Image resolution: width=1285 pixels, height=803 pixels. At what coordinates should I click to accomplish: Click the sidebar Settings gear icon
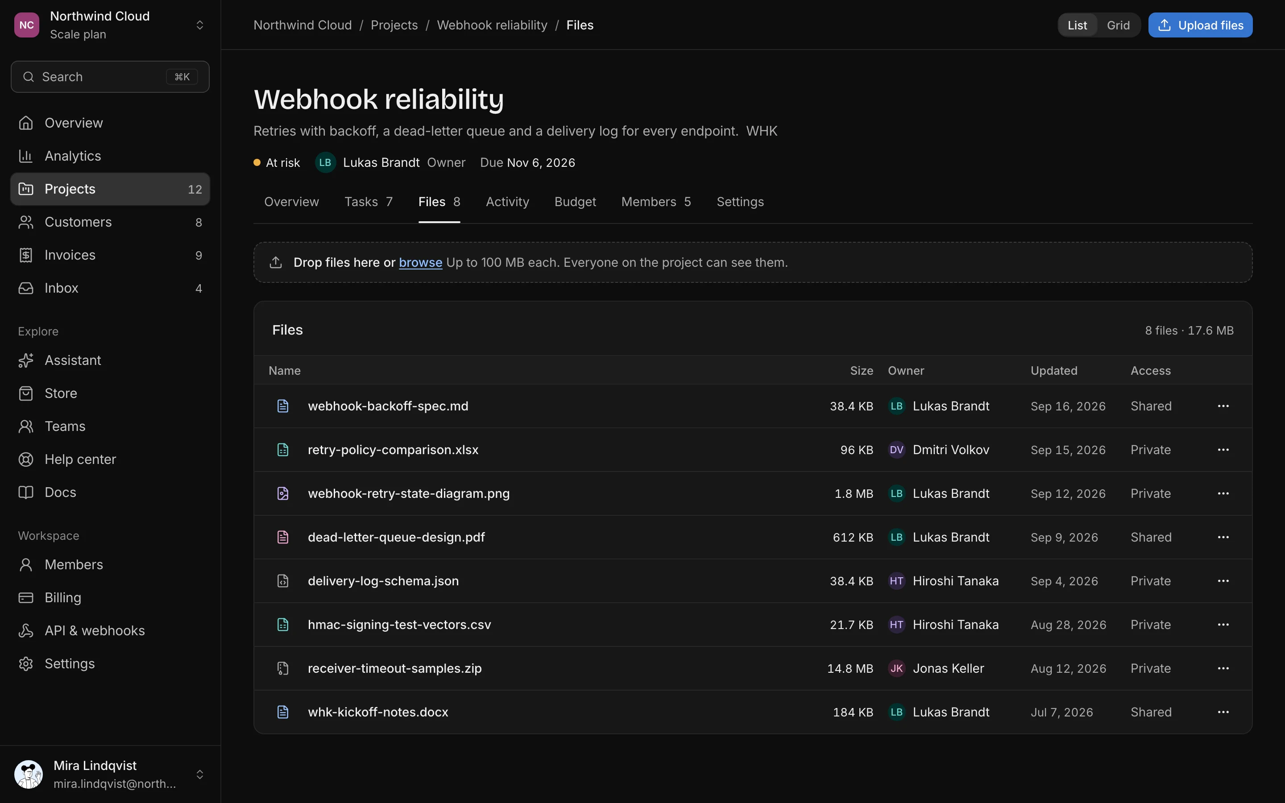tap(25, 663)
